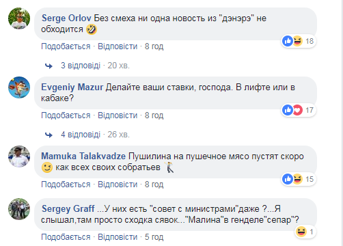Like Mamuka Talakvadze's comment via Подобається
Viewport: 343px width, 246px height.
(x=66, y=184)
